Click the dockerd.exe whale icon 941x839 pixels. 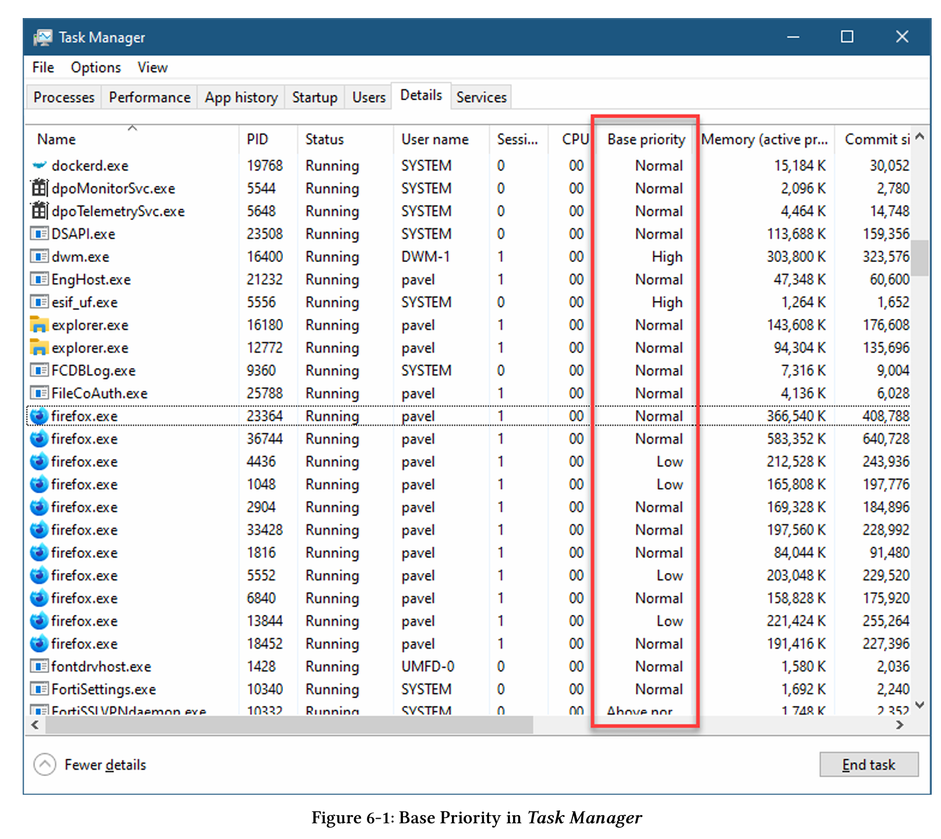tap(39, 165)
